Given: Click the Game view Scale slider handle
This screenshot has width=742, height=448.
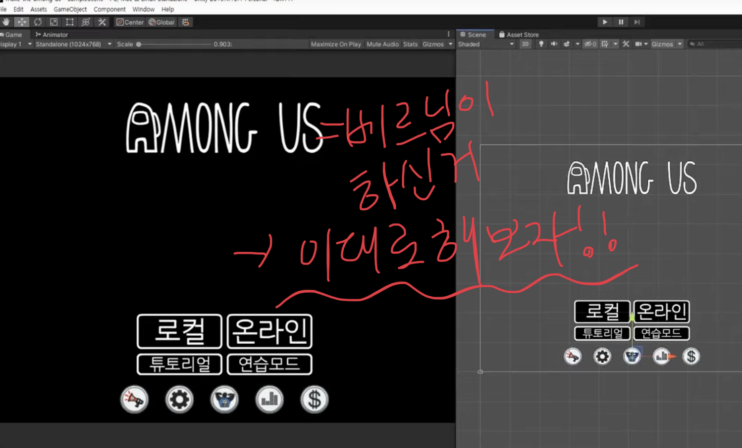Looking at the screenshot, I should point(139,44).
